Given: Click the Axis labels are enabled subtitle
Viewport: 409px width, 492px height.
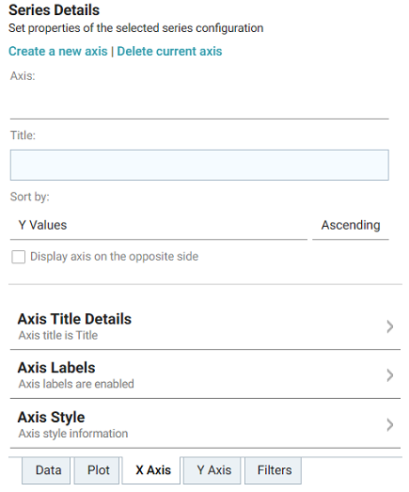Looking at the screenshot, I should point(76,384).
